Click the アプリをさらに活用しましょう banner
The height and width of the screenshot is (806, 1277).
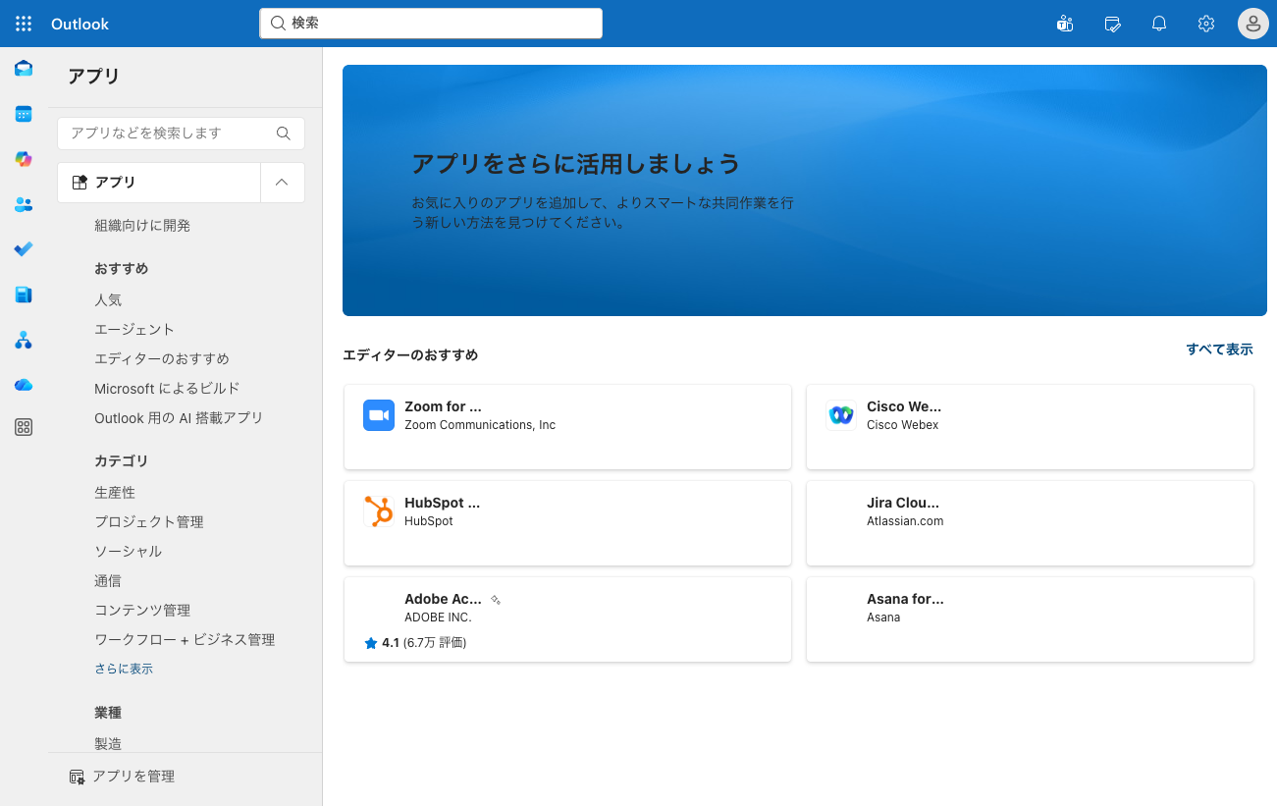(805, 190)
